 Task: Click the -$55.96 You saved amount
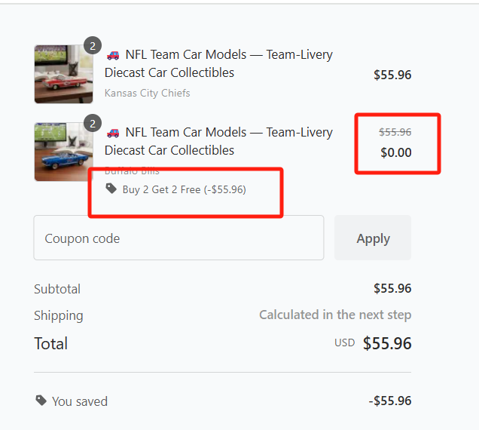point(389,401)
